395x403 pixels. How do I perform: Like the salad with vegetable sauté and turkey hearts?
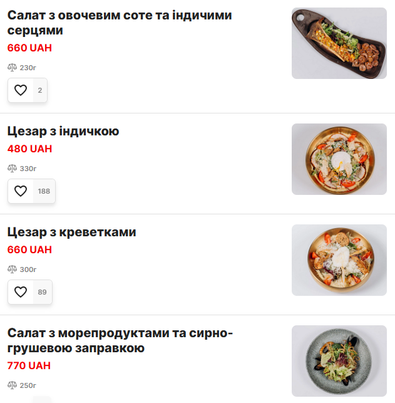point(21,90)
